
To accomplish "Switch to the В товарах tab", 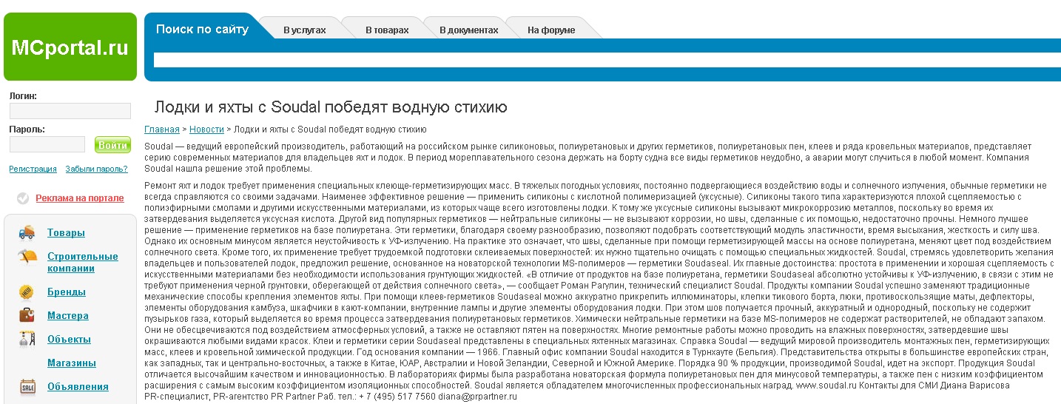I will pos(387,30).
